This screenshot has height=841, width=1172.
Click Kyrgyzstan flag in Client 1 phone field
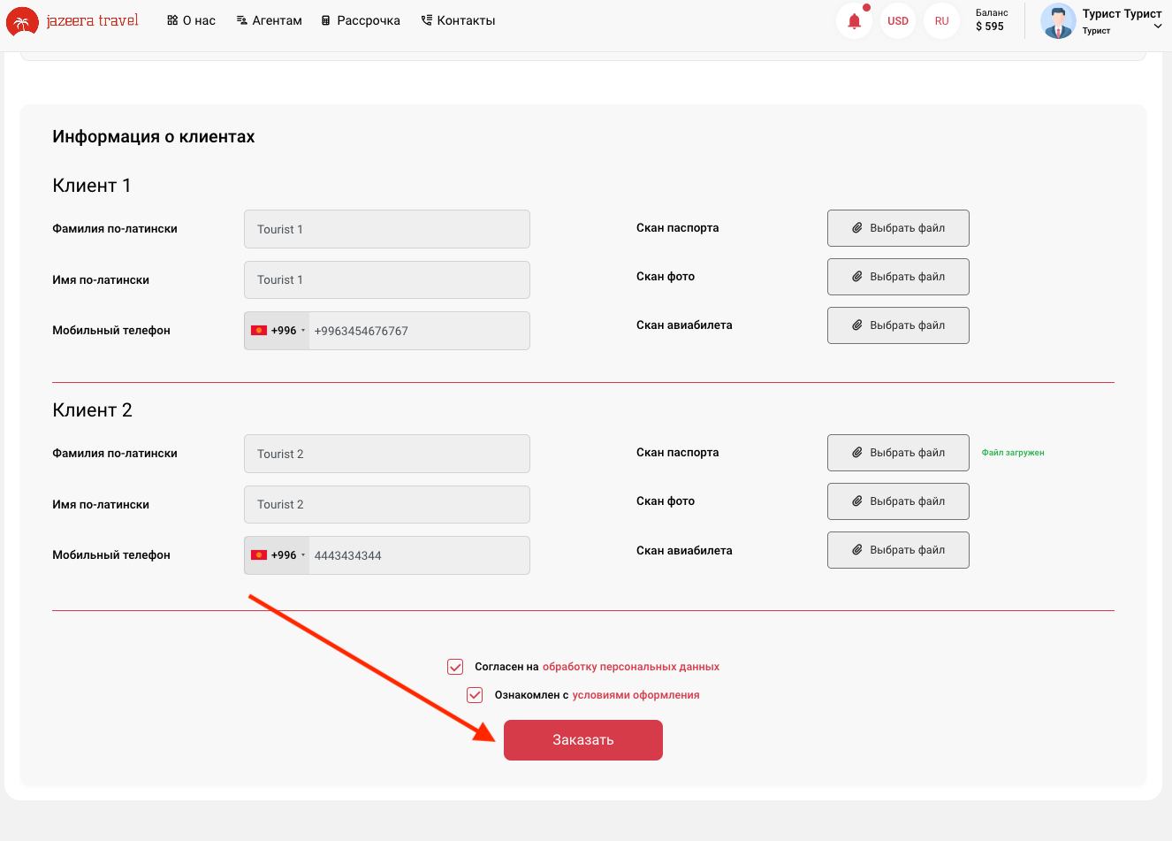259,331
